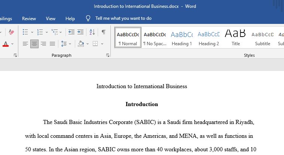
Task: Open the View tab
Action: (x=51, y=18)
